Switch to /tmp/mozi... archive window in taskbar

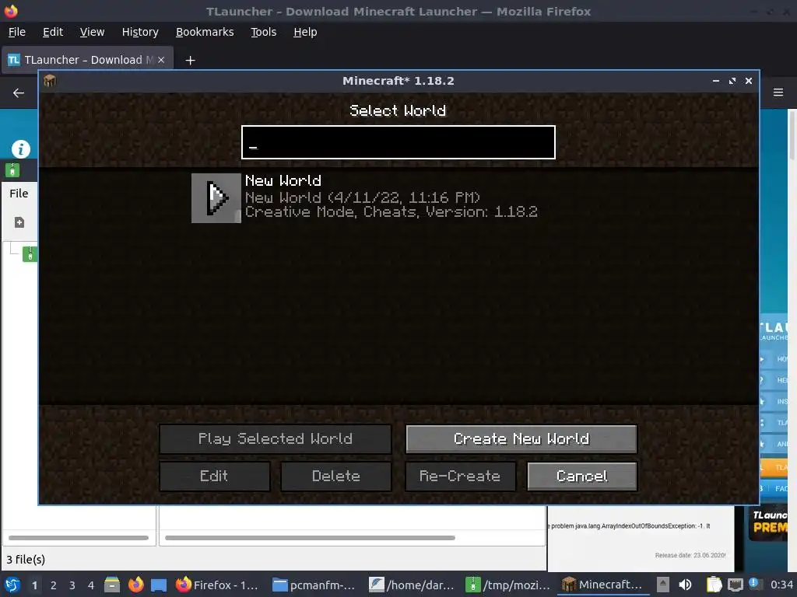507,585
